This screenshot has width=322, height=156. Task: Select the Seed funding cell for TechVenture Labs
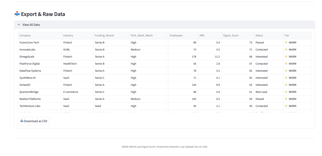(98, 106)
